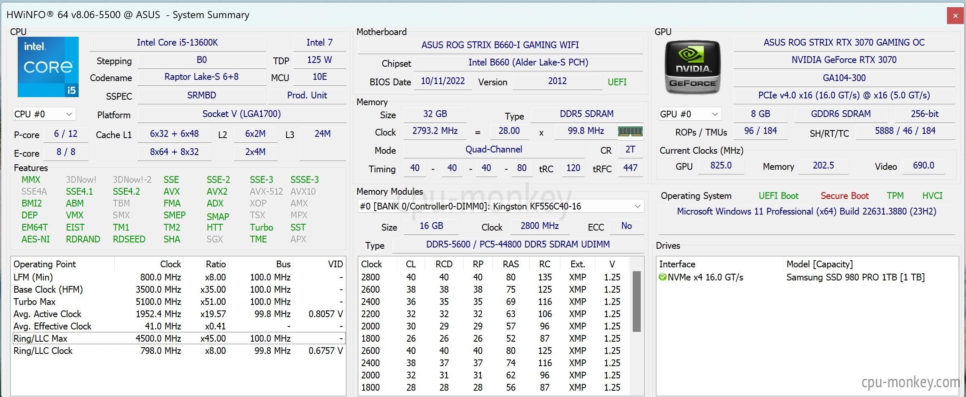Click the ASUS ROG STRIX B660-I GAMING WIFI field
Image resolution: width=966 pixels, height=397 pixels.
[x=500, y=45]
